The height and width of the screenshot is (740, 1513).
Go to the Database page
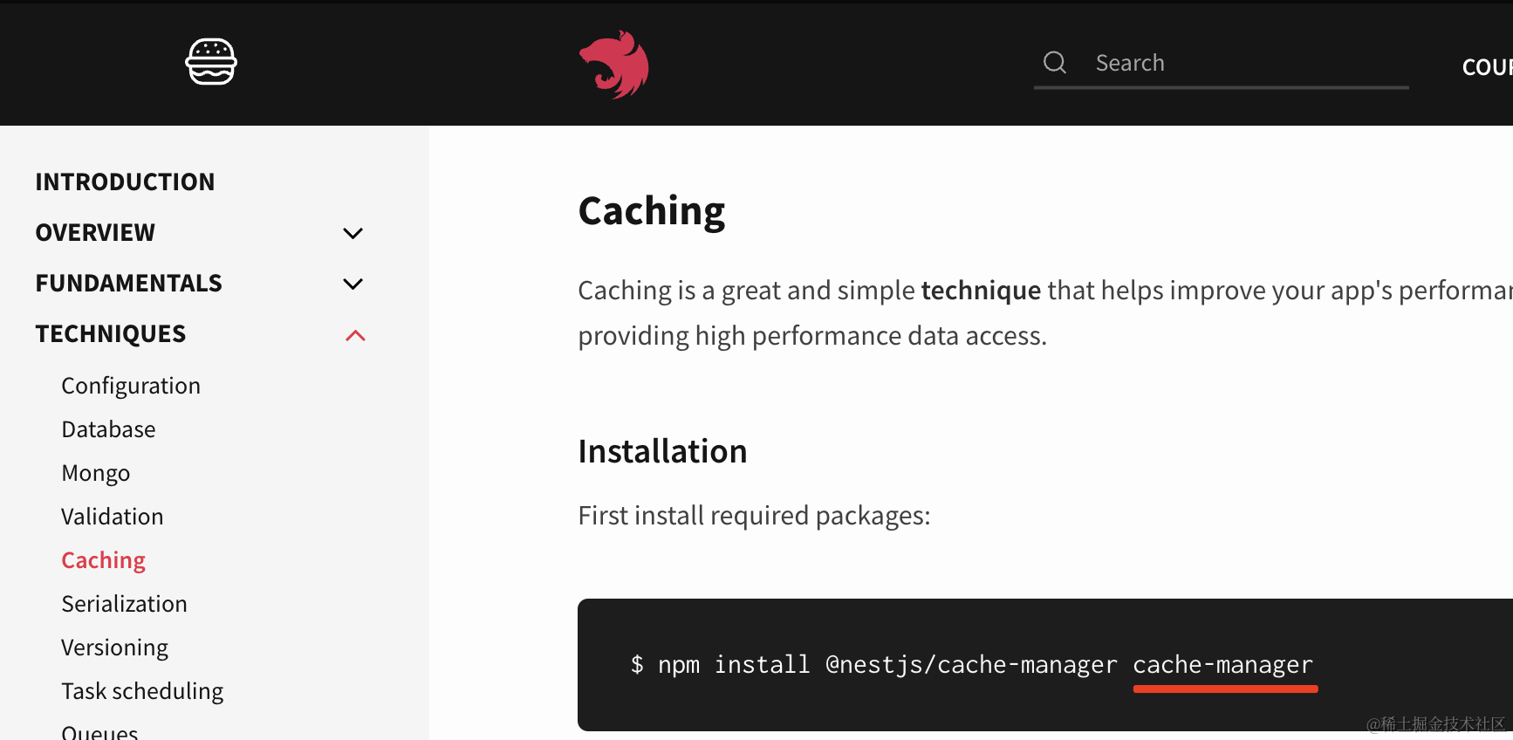(108, 429)
